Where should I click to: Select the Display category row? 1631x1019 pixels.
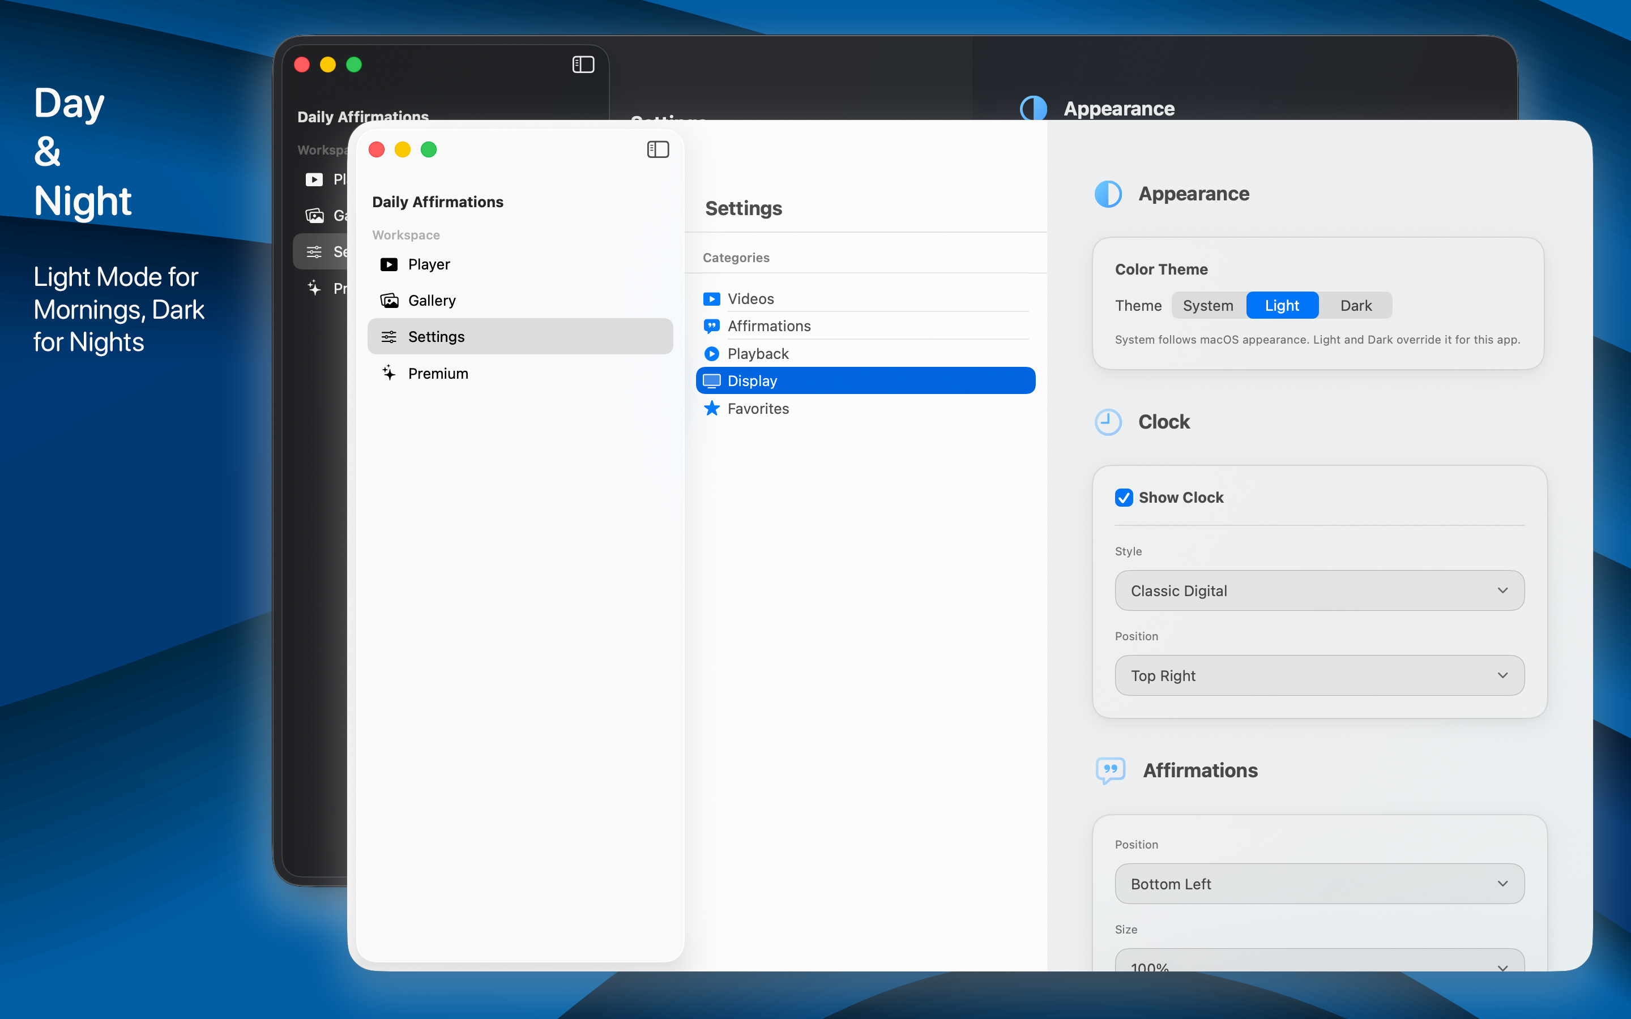(865, 381)
